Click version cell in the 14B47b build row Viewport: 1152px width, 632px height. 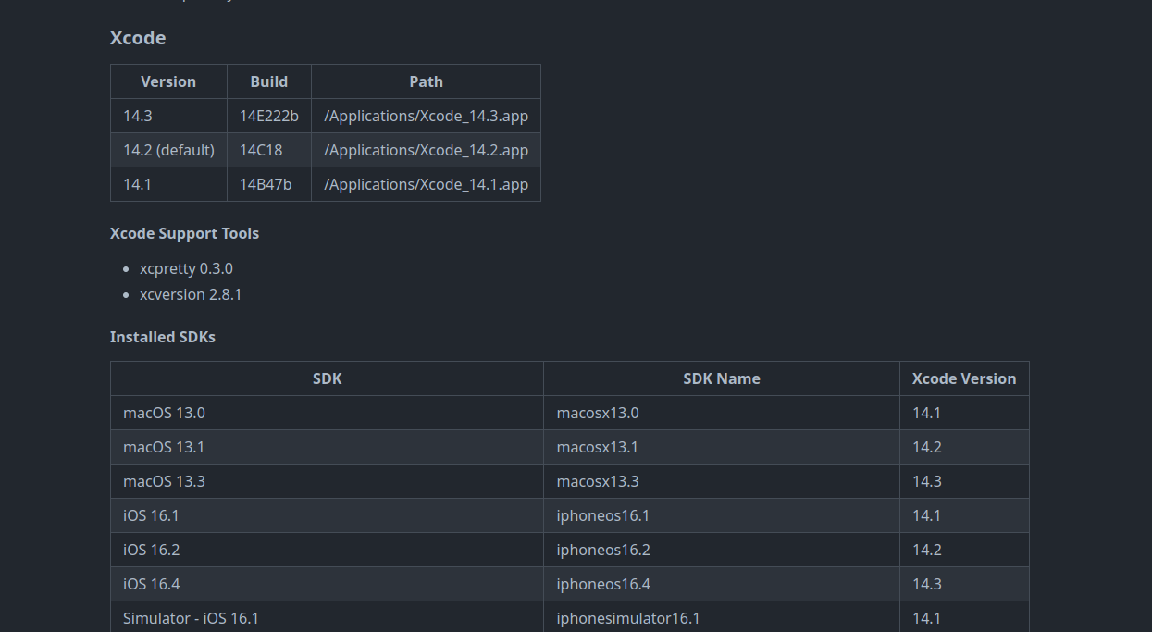[x=168, y=184]
